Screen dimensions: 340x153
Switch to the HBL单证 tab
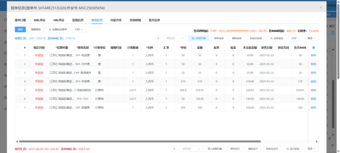(59, 20)
